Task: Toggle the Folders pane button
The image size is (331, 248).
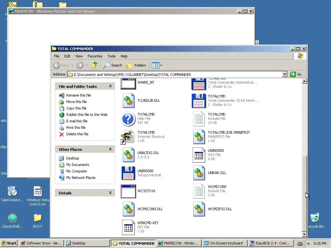Action: (136, 65)
